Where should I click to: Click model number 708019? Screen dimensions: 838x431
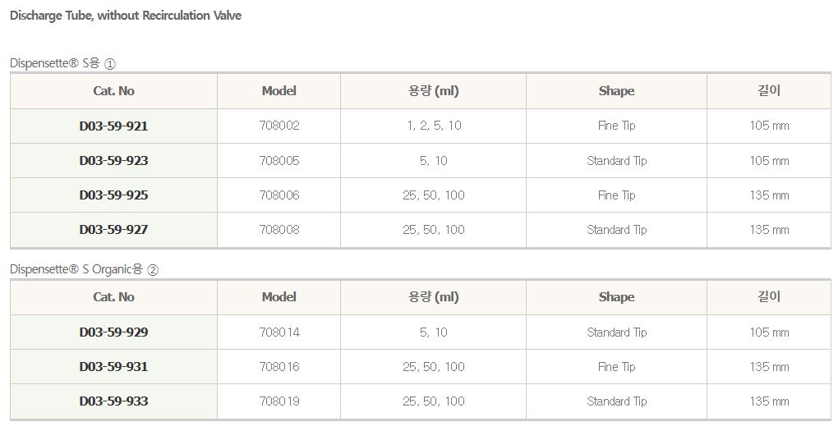[279, 401]
